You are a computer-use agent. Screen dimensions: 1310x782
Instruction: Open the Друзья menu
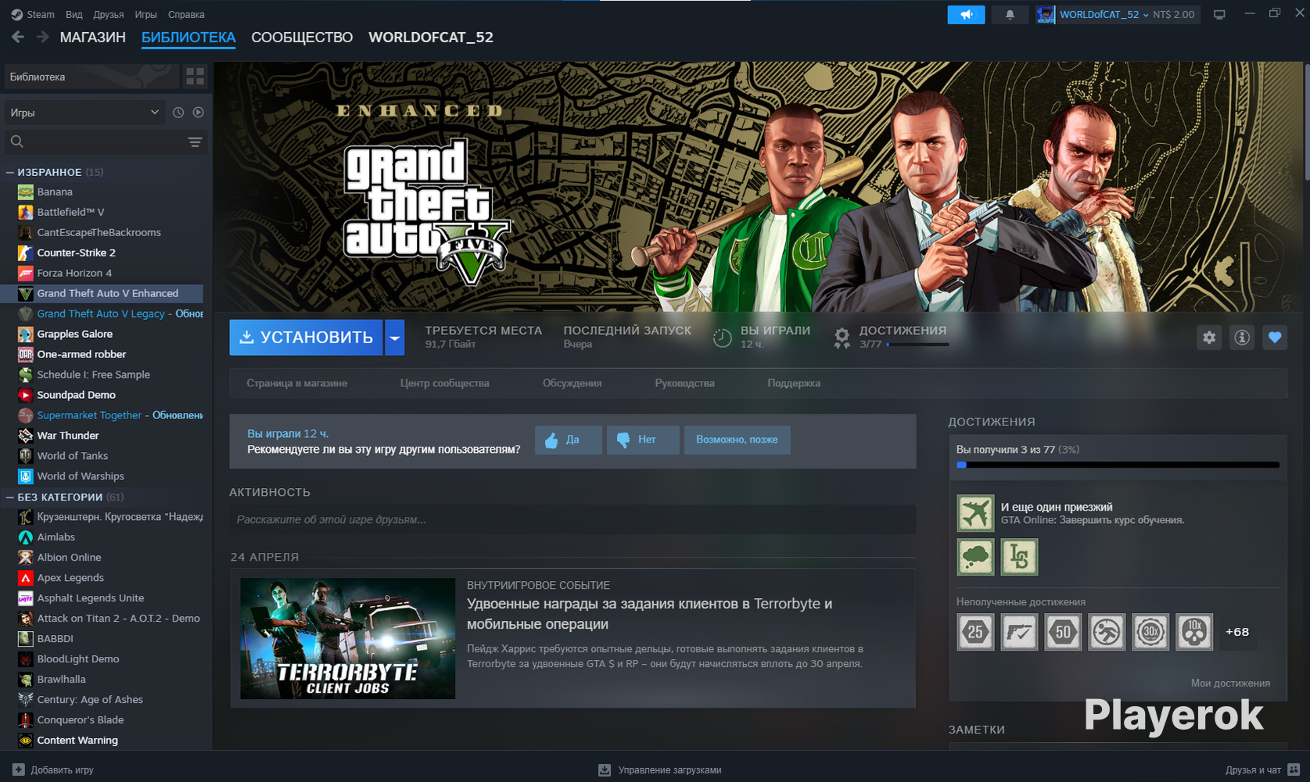click(x=108, y=15)
